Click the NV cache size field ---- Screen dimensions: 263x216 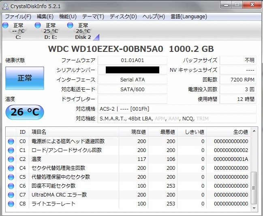coord(238,70)
